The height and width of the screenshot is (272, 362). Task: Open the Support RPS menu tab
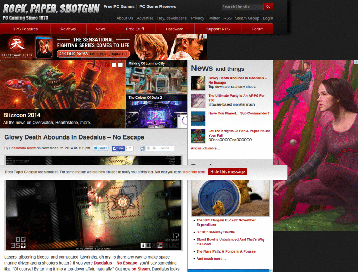[x=218, y=29]
